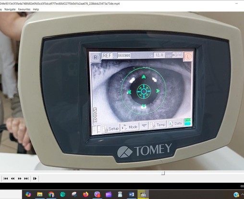This screenshot has width=244, height=199.
Task: Expand the hidden system tray icons chevron
Action: (x=243, y=195)
